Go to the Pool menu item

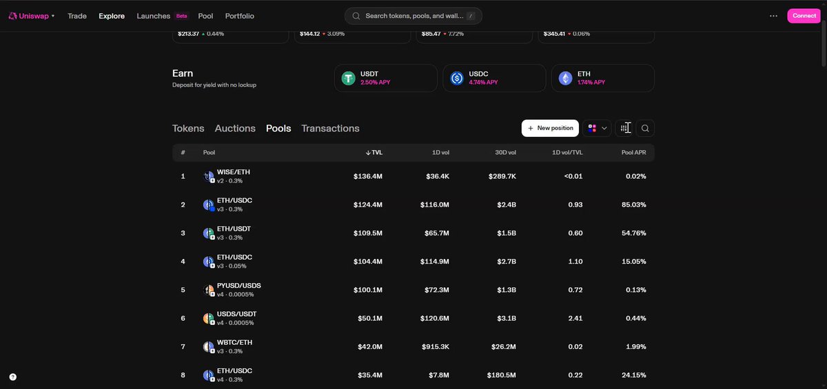(205, 16)
